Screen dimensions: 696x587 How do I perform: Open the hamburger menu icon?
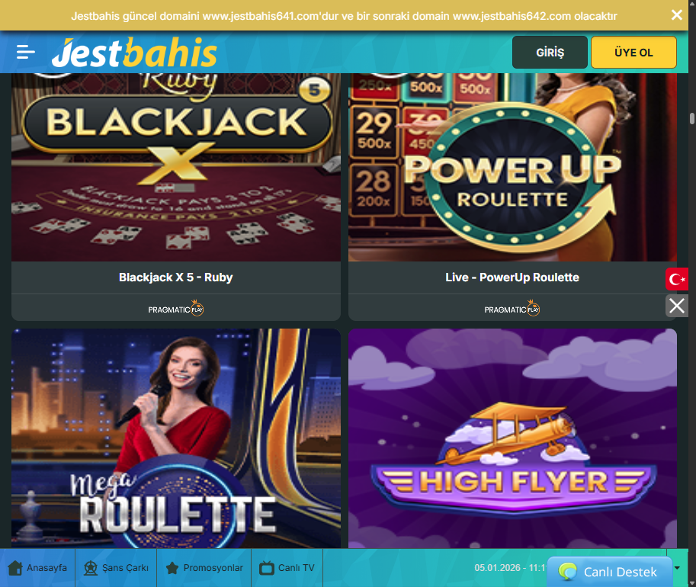(x=25, y=52)
